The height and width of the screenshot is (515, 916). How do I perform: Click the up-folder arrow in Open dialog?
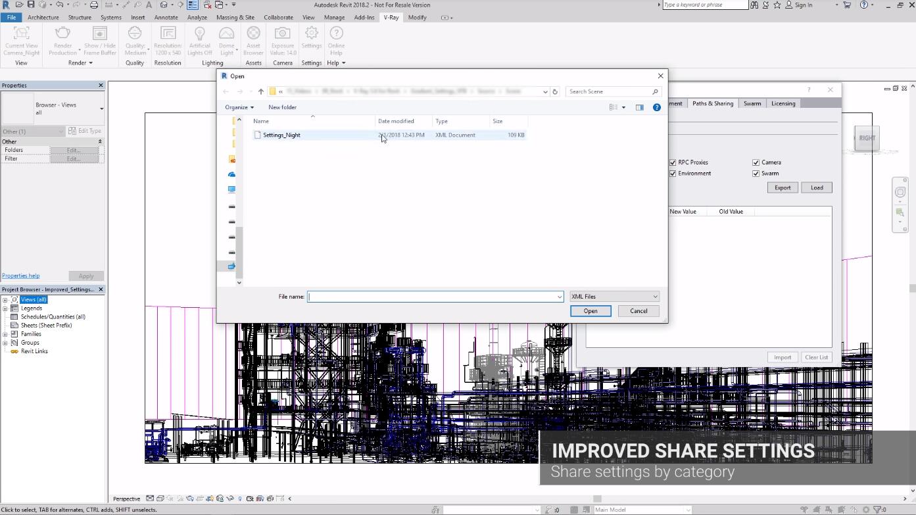pos(261,91)
